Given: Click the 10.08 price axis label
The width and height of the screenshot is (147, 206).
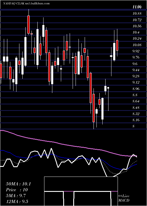Looking at the screenshot, I should pos(137,45).
